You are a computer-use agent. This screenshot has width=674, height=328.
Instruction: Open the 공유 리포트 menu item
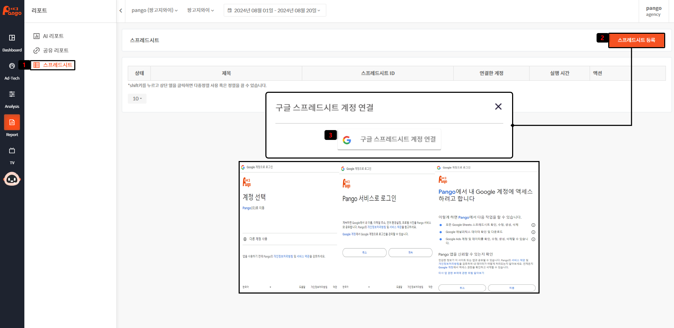point(51,50)
